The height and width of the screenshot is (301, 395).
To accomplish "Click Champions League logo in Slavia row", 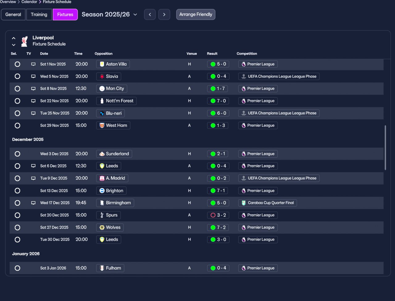I will point(243,76).
